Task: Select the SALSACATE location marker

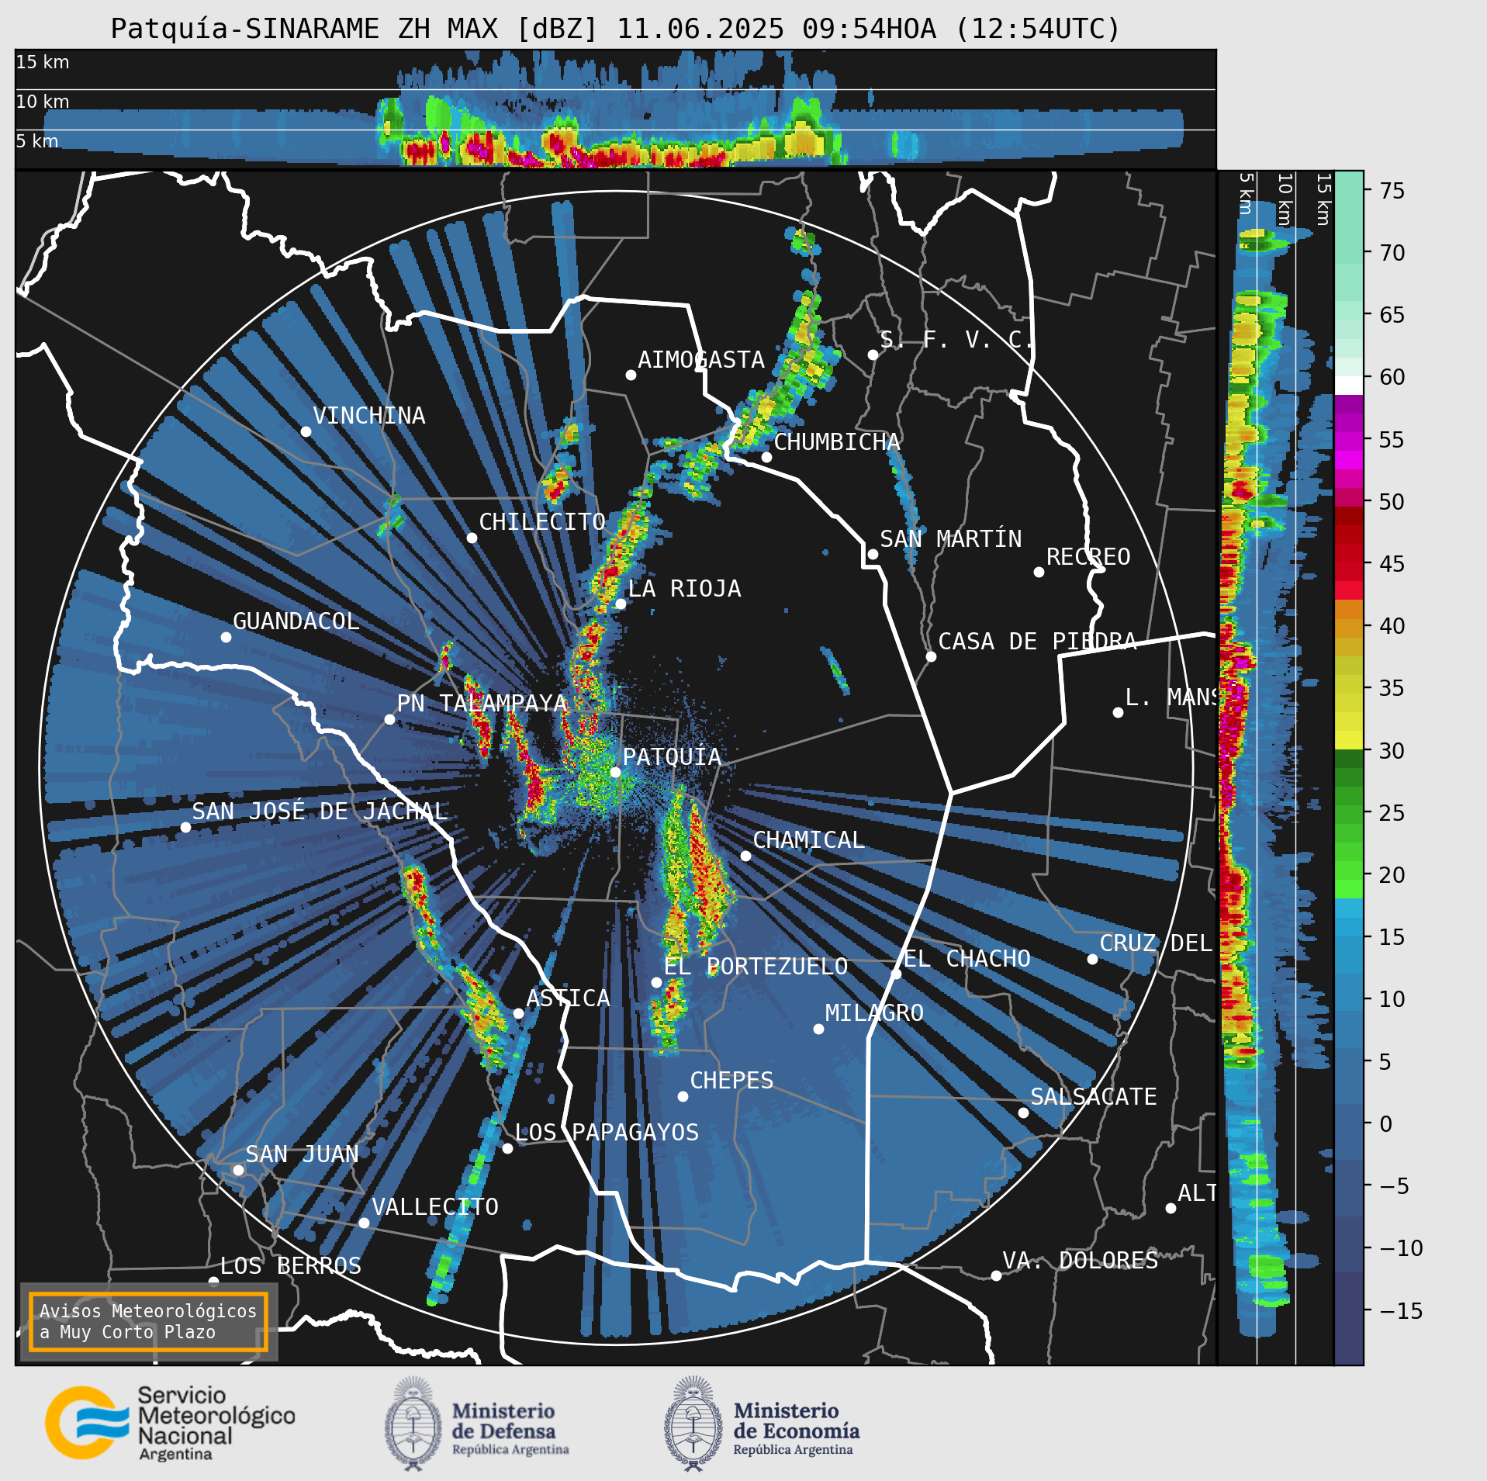Action: (1023, 1112)
